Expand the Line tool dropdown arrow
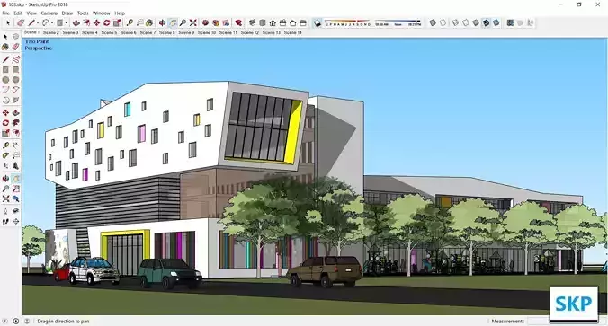The height and width of the screenshot is (326, 608). [x=38, y=23]
